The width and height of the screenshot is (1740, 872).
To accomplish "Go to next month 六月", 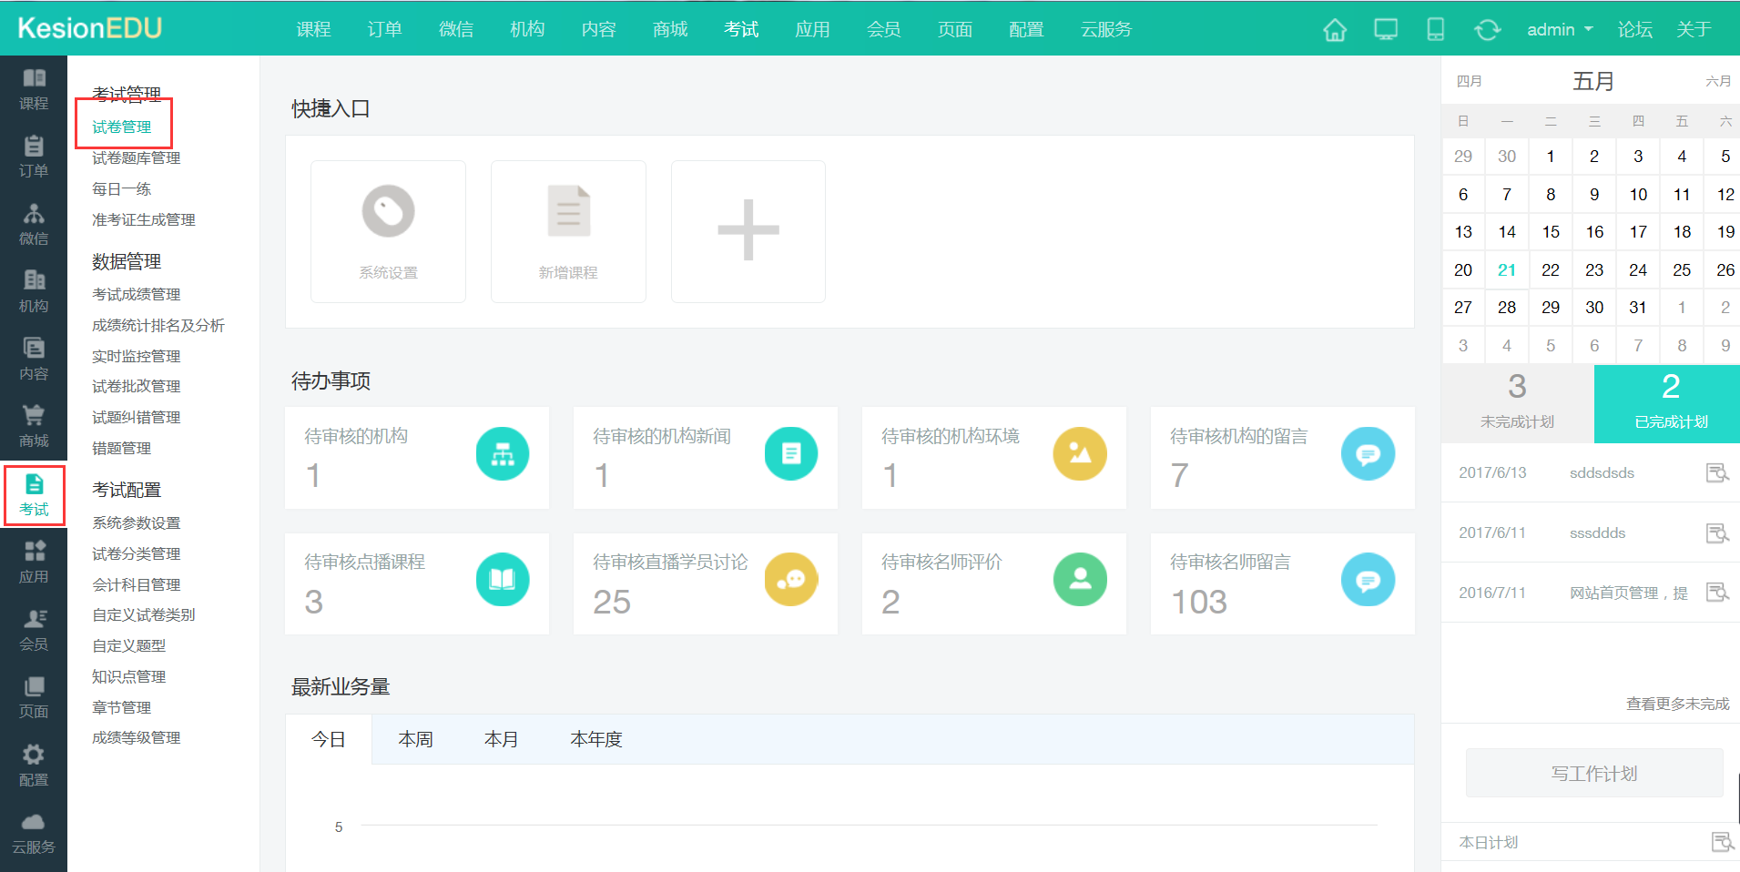I will [1717, 81].
